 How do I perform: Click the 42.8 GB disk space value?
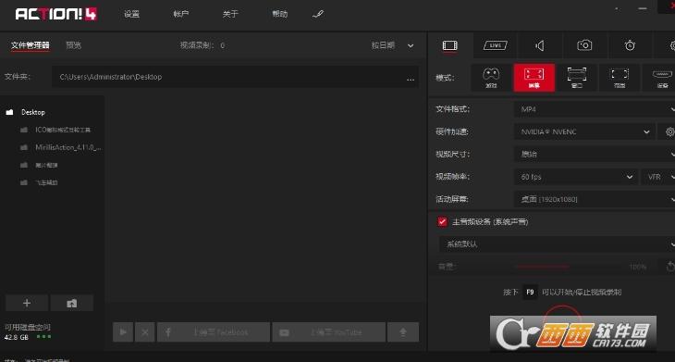[17, 337]
